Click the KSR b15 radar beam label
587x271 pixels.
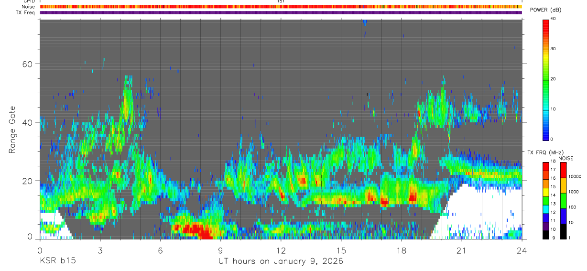[57, 261]
